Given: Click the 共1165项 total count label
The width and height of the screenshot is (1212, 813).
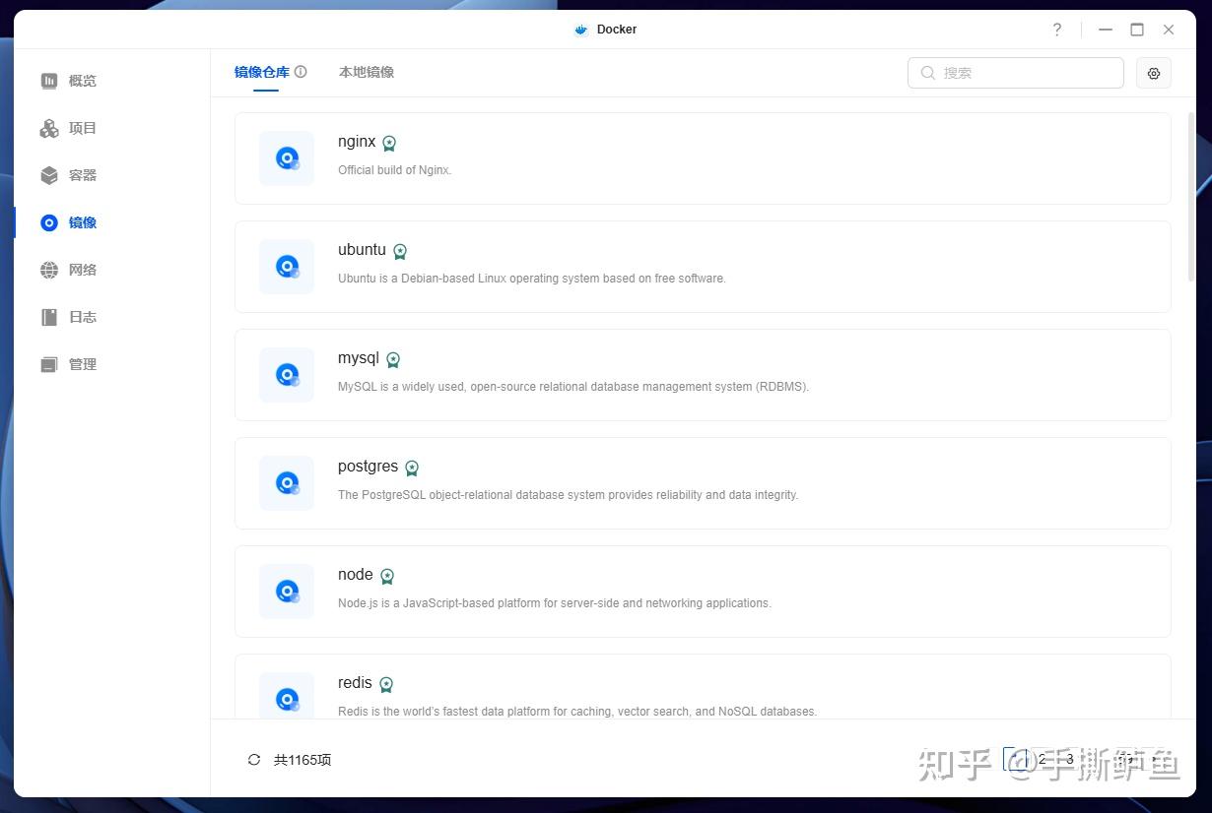Looking at the screenshot, I should pyautogui.click(x=303, y=760).
